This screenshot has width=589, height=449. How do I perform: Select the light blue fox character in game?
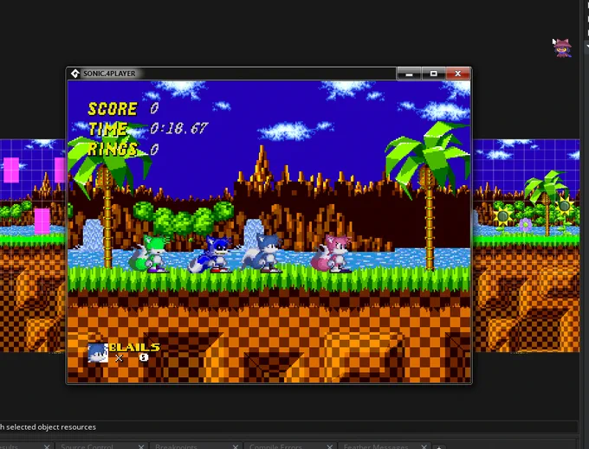263,253
